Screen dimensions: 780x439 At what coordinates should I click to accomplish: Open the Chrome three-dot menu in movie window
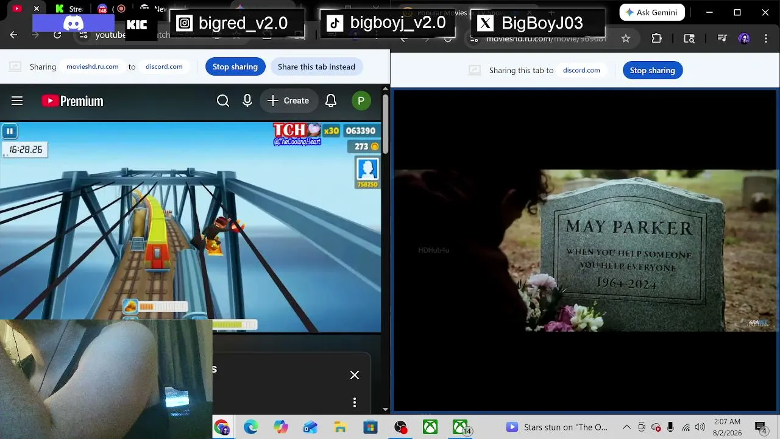click(766, 38)
